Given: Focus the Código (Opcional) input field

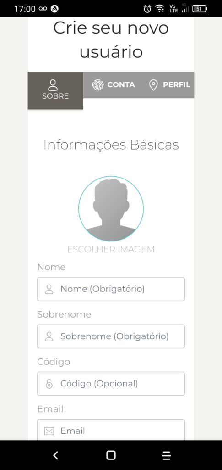Looking at the screenshot, I should (111, 384).
